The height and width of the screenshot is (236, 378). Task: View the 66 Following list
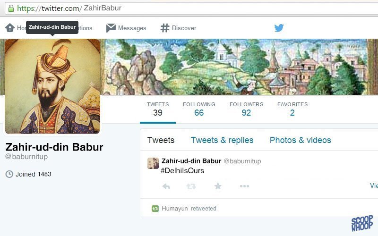click(199, 110)
